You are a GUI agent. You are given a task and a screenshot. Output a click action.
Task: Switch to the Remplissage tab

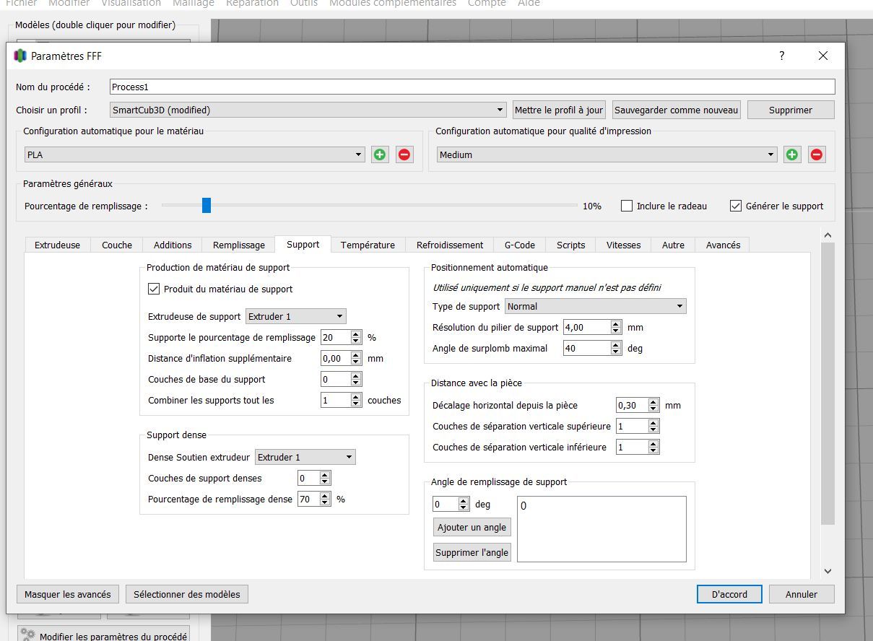(x=239, y=245)
